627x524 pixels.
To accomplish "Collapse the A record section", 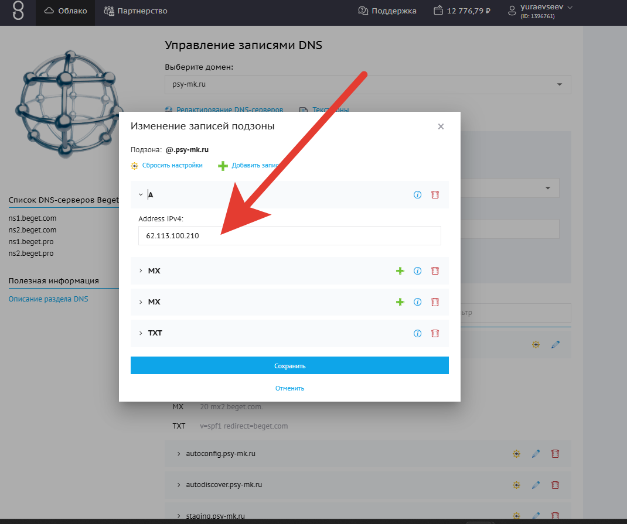I will pos(141,195).
